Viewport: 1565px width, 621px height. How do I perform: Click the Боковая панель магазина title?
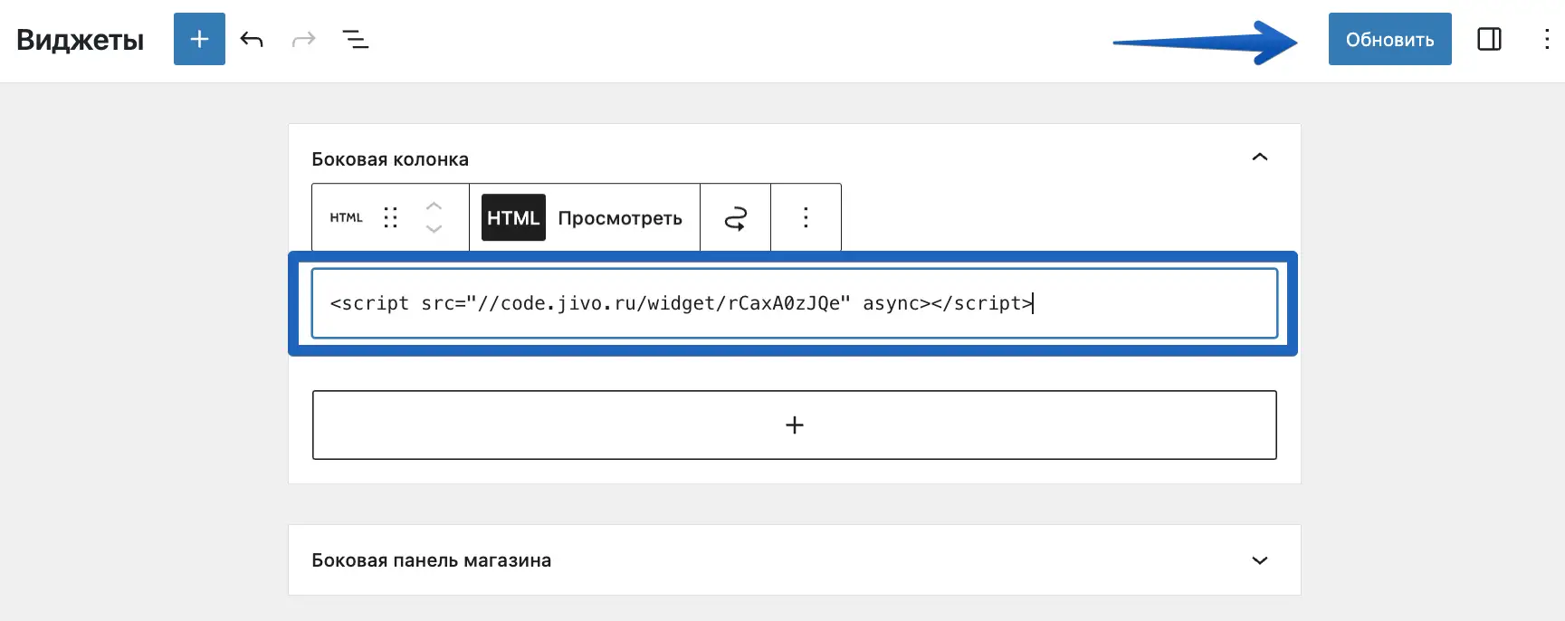[x=431, y=560]
